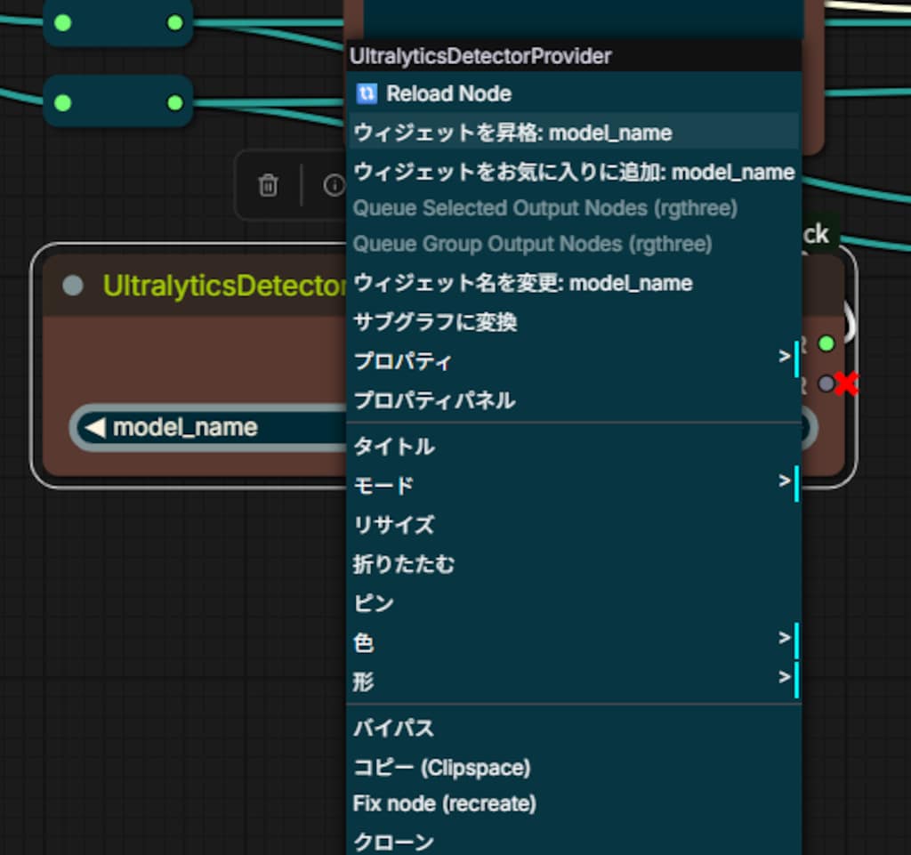The height and width of the screenshot is (855, 911).
Task: Select バイパス menu entry
Action: (x=574, y=728)
